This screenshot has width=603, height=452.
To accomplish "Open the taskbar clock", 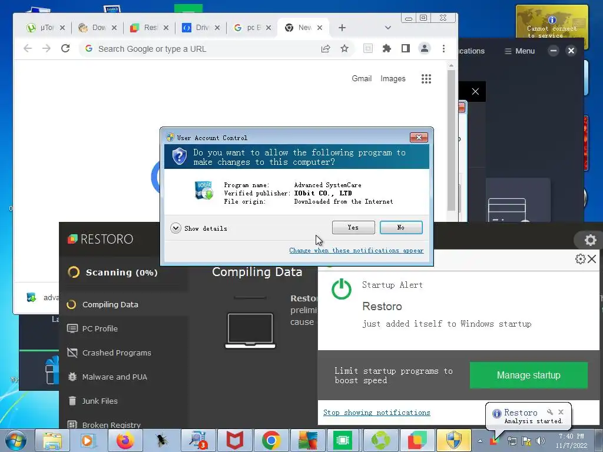I will (x=571, y=441).
